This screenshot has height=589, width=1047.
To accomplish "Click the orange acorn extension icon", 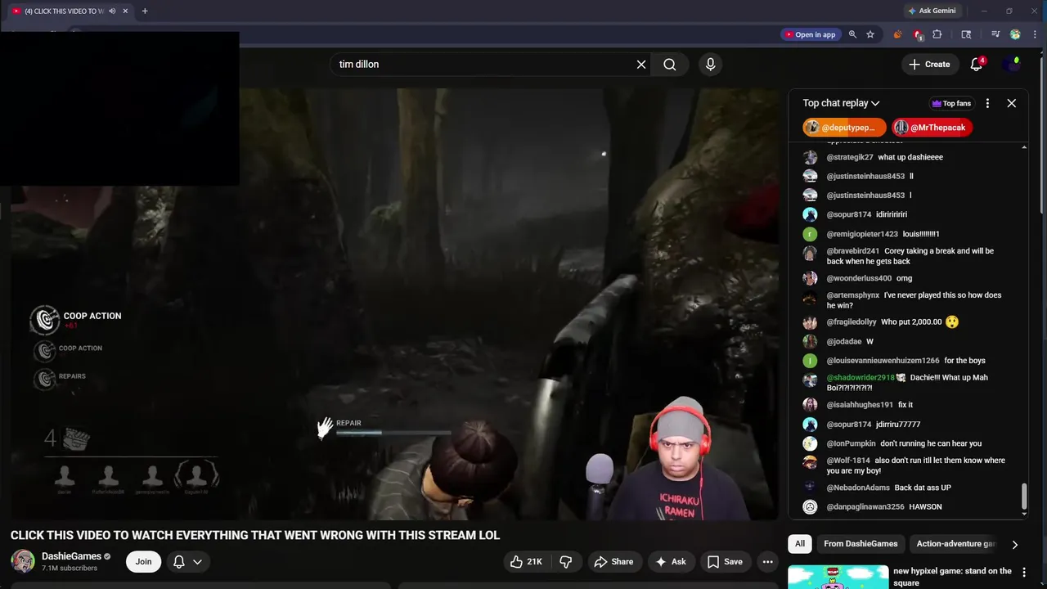I will click(x=897, y=34).
